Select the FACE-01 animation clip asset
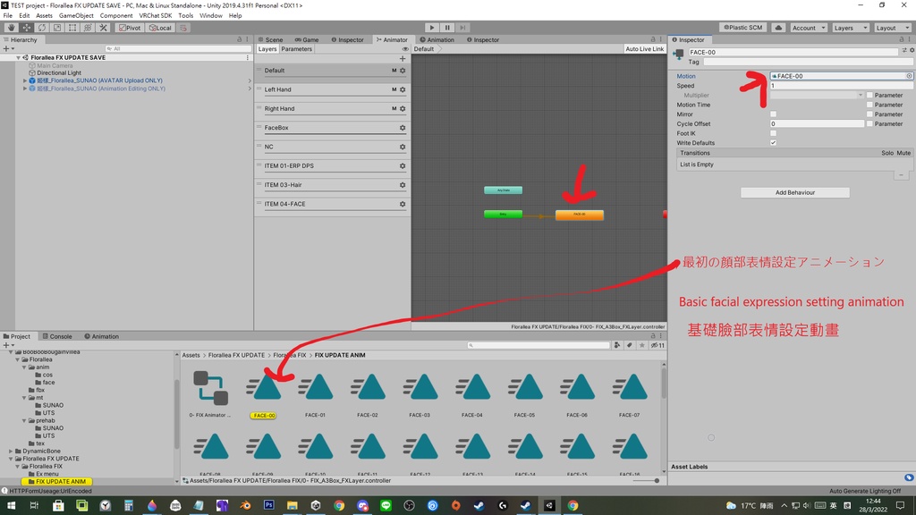This screenshot has height=515, width=916. tap(316, 394)
